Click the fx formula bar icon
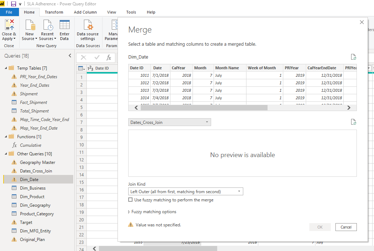Image resolution: width=374 pixels, height=251 pixels. (109, 57)
